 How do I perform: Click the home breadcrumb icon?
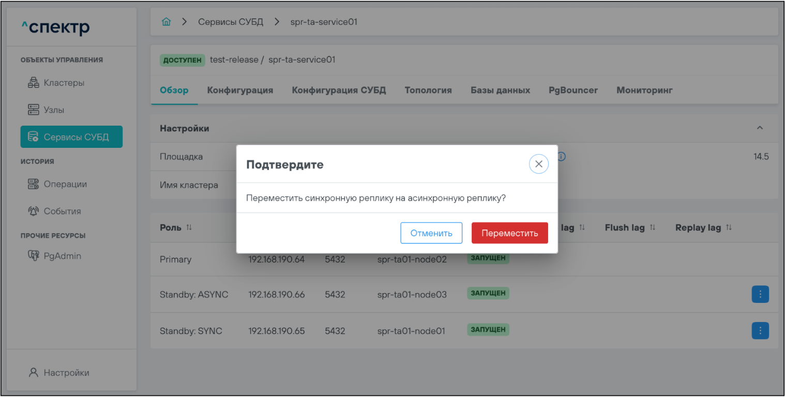pyautogui.click(x=166, y=22)
